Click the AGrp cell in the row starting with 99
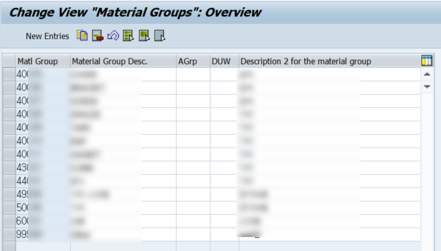 click(193, 234)
